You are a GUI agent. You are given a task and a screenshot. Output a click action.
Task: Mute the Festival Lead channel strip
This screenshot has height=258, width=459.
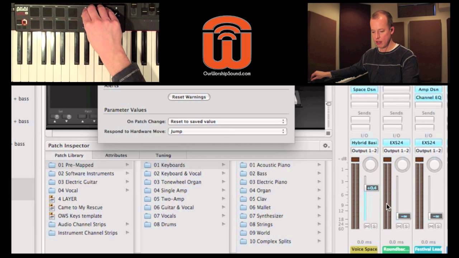[x=431, y=226]
